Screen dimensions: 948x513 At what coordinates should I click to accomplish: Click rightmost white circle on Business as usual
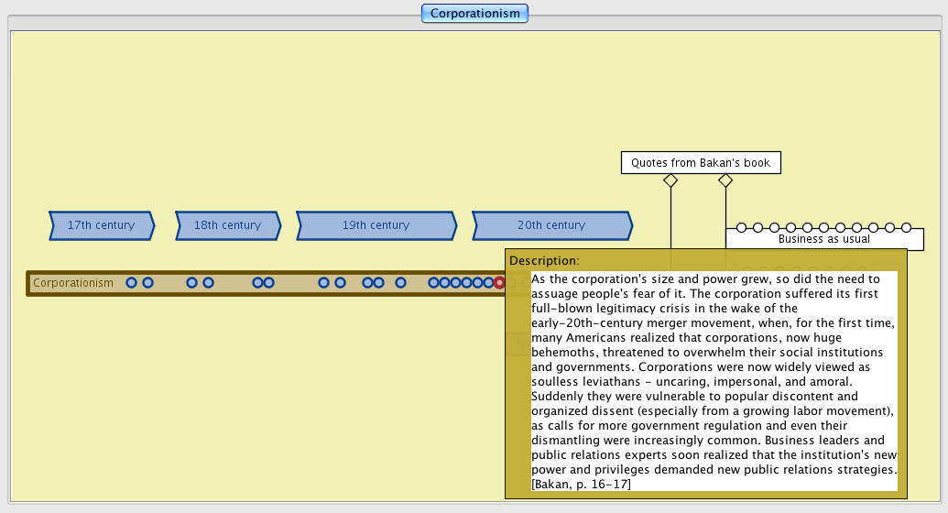906,227
